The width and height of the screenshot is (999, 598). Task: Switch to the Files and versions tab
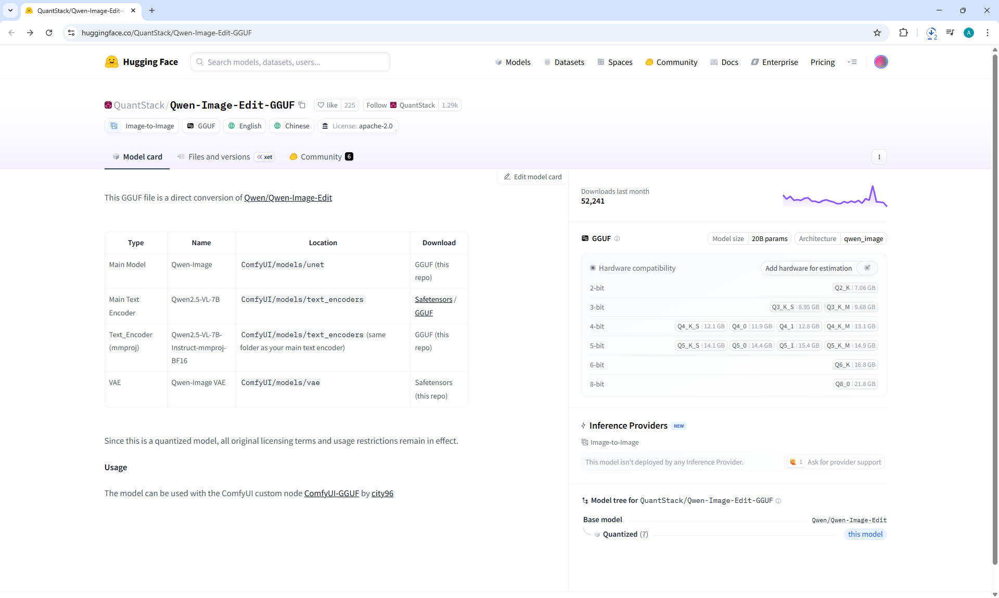[219, 157]
